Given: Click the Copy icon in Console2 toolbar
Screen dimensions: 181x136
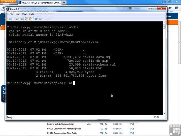Looking at the screenshot, I should click(27, 19).
